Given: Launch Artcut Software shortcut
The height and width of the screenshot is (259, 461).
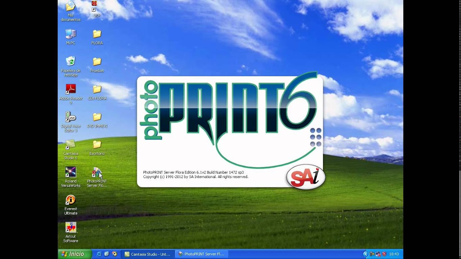Looking at the screenshot, I should tap(71, 233).
